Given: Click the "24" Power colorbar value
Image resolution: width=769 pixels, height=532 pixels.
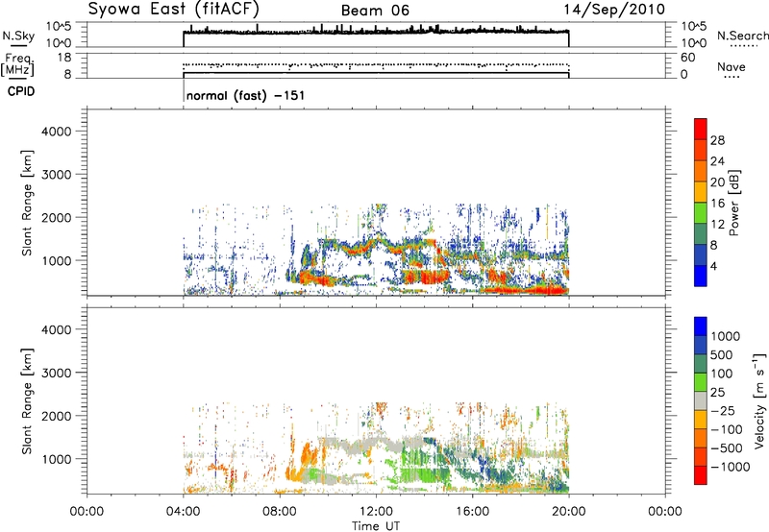Looking at the screenshot, I should [717, 161].
